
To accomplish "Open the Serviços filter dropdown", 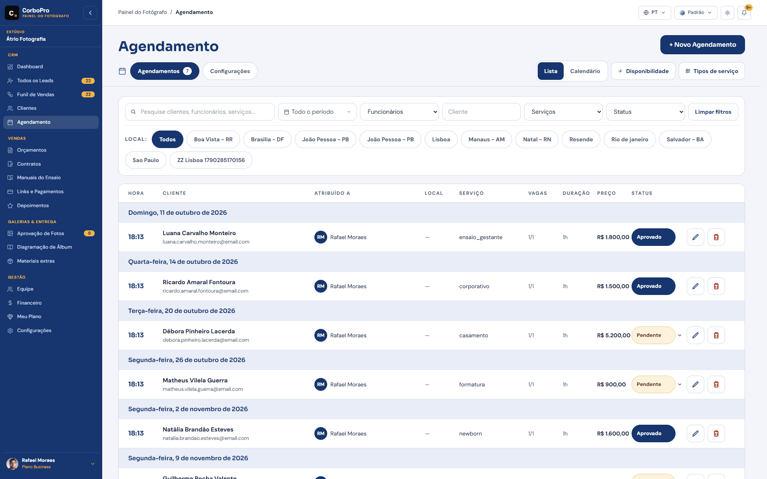I will click(563, 112).
